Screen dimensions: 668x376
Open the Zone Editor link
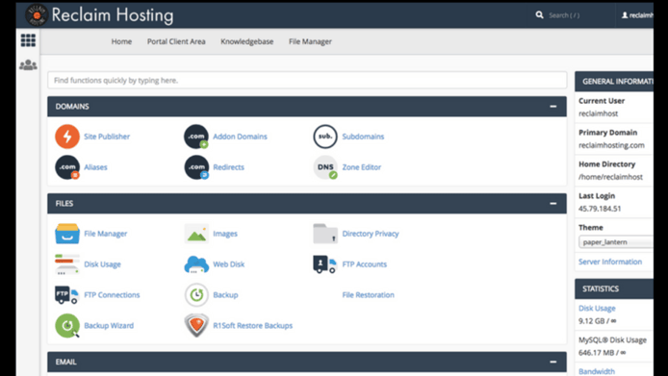(x=362, y=167)
